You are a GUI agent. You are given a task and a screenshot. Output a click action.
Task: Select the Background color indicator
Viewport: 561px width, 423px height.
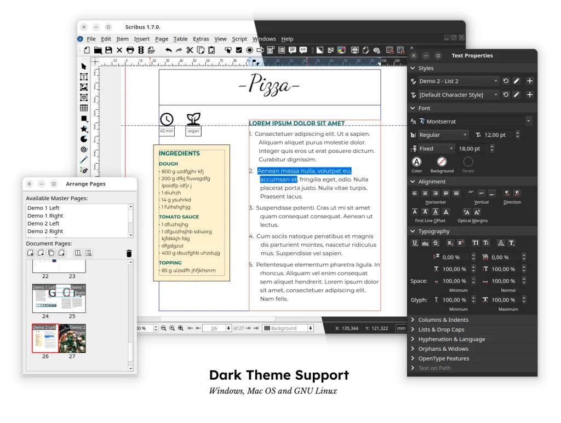[x=442, y=161]
